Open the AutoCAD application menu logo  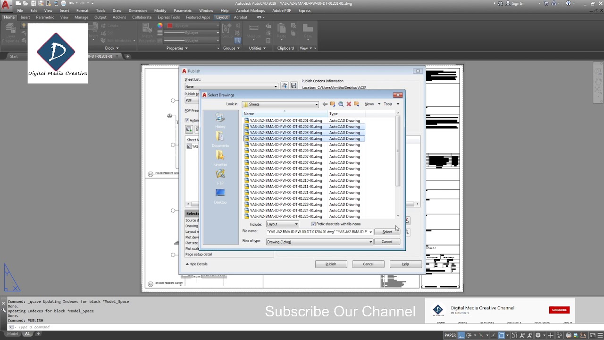(6, 6)
